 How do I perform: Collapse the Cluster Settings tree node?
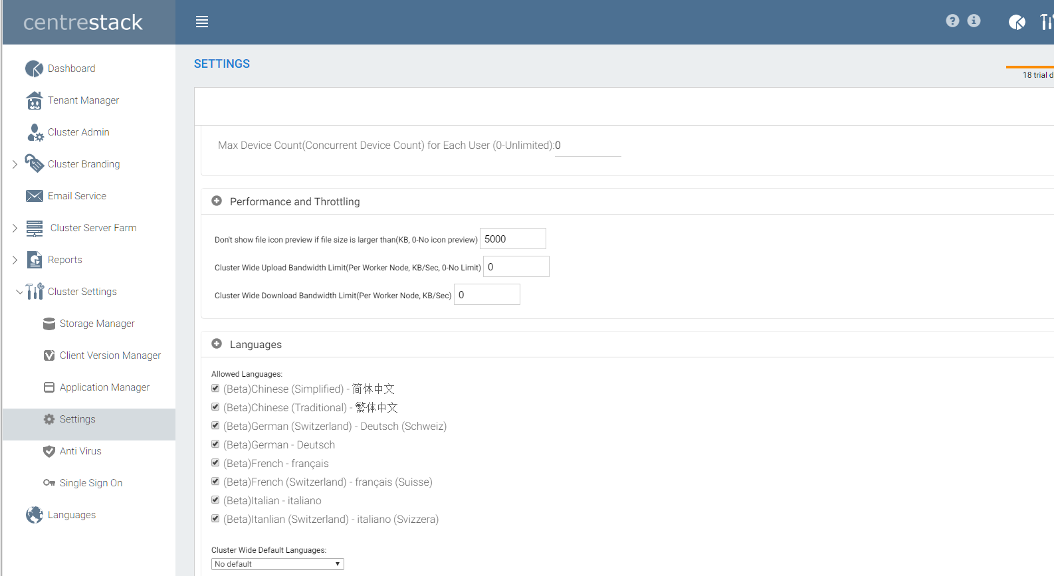coord(19,292)
